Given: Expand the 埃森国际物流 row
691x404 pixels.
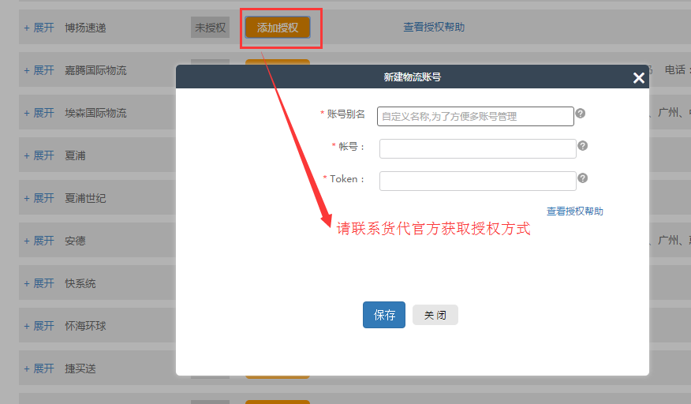Looking at the screenshot, I should point(39,113).
